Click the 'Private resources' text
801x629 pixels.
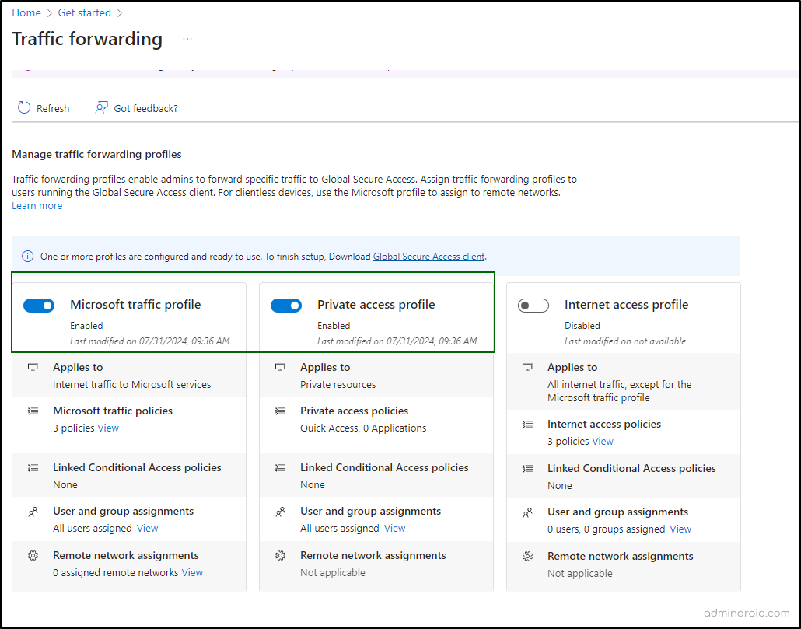click(338, 384)
